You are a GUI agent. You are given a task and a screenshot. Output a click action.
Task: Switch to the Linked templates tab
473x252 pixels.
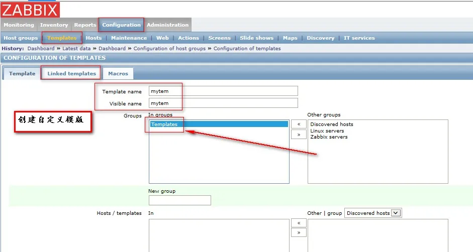point(71,74)
